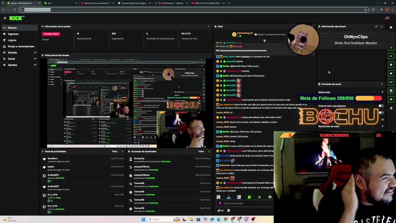
Task: Click the chat message input field
Action: [244, 203]
